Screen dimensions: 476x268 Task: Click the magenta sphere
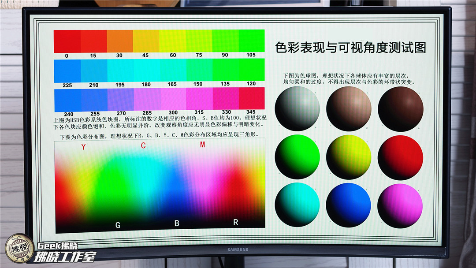click(400, 206)
